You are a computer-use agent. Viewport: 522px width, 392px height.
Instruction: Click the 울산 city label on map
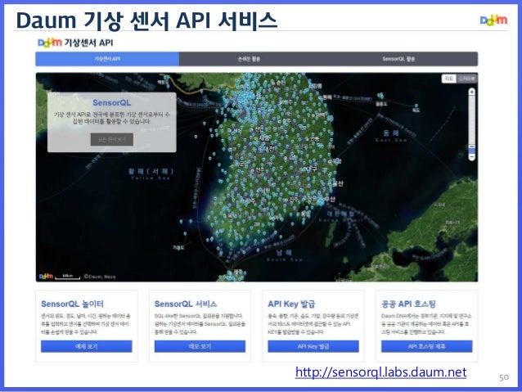click(338, 183)
